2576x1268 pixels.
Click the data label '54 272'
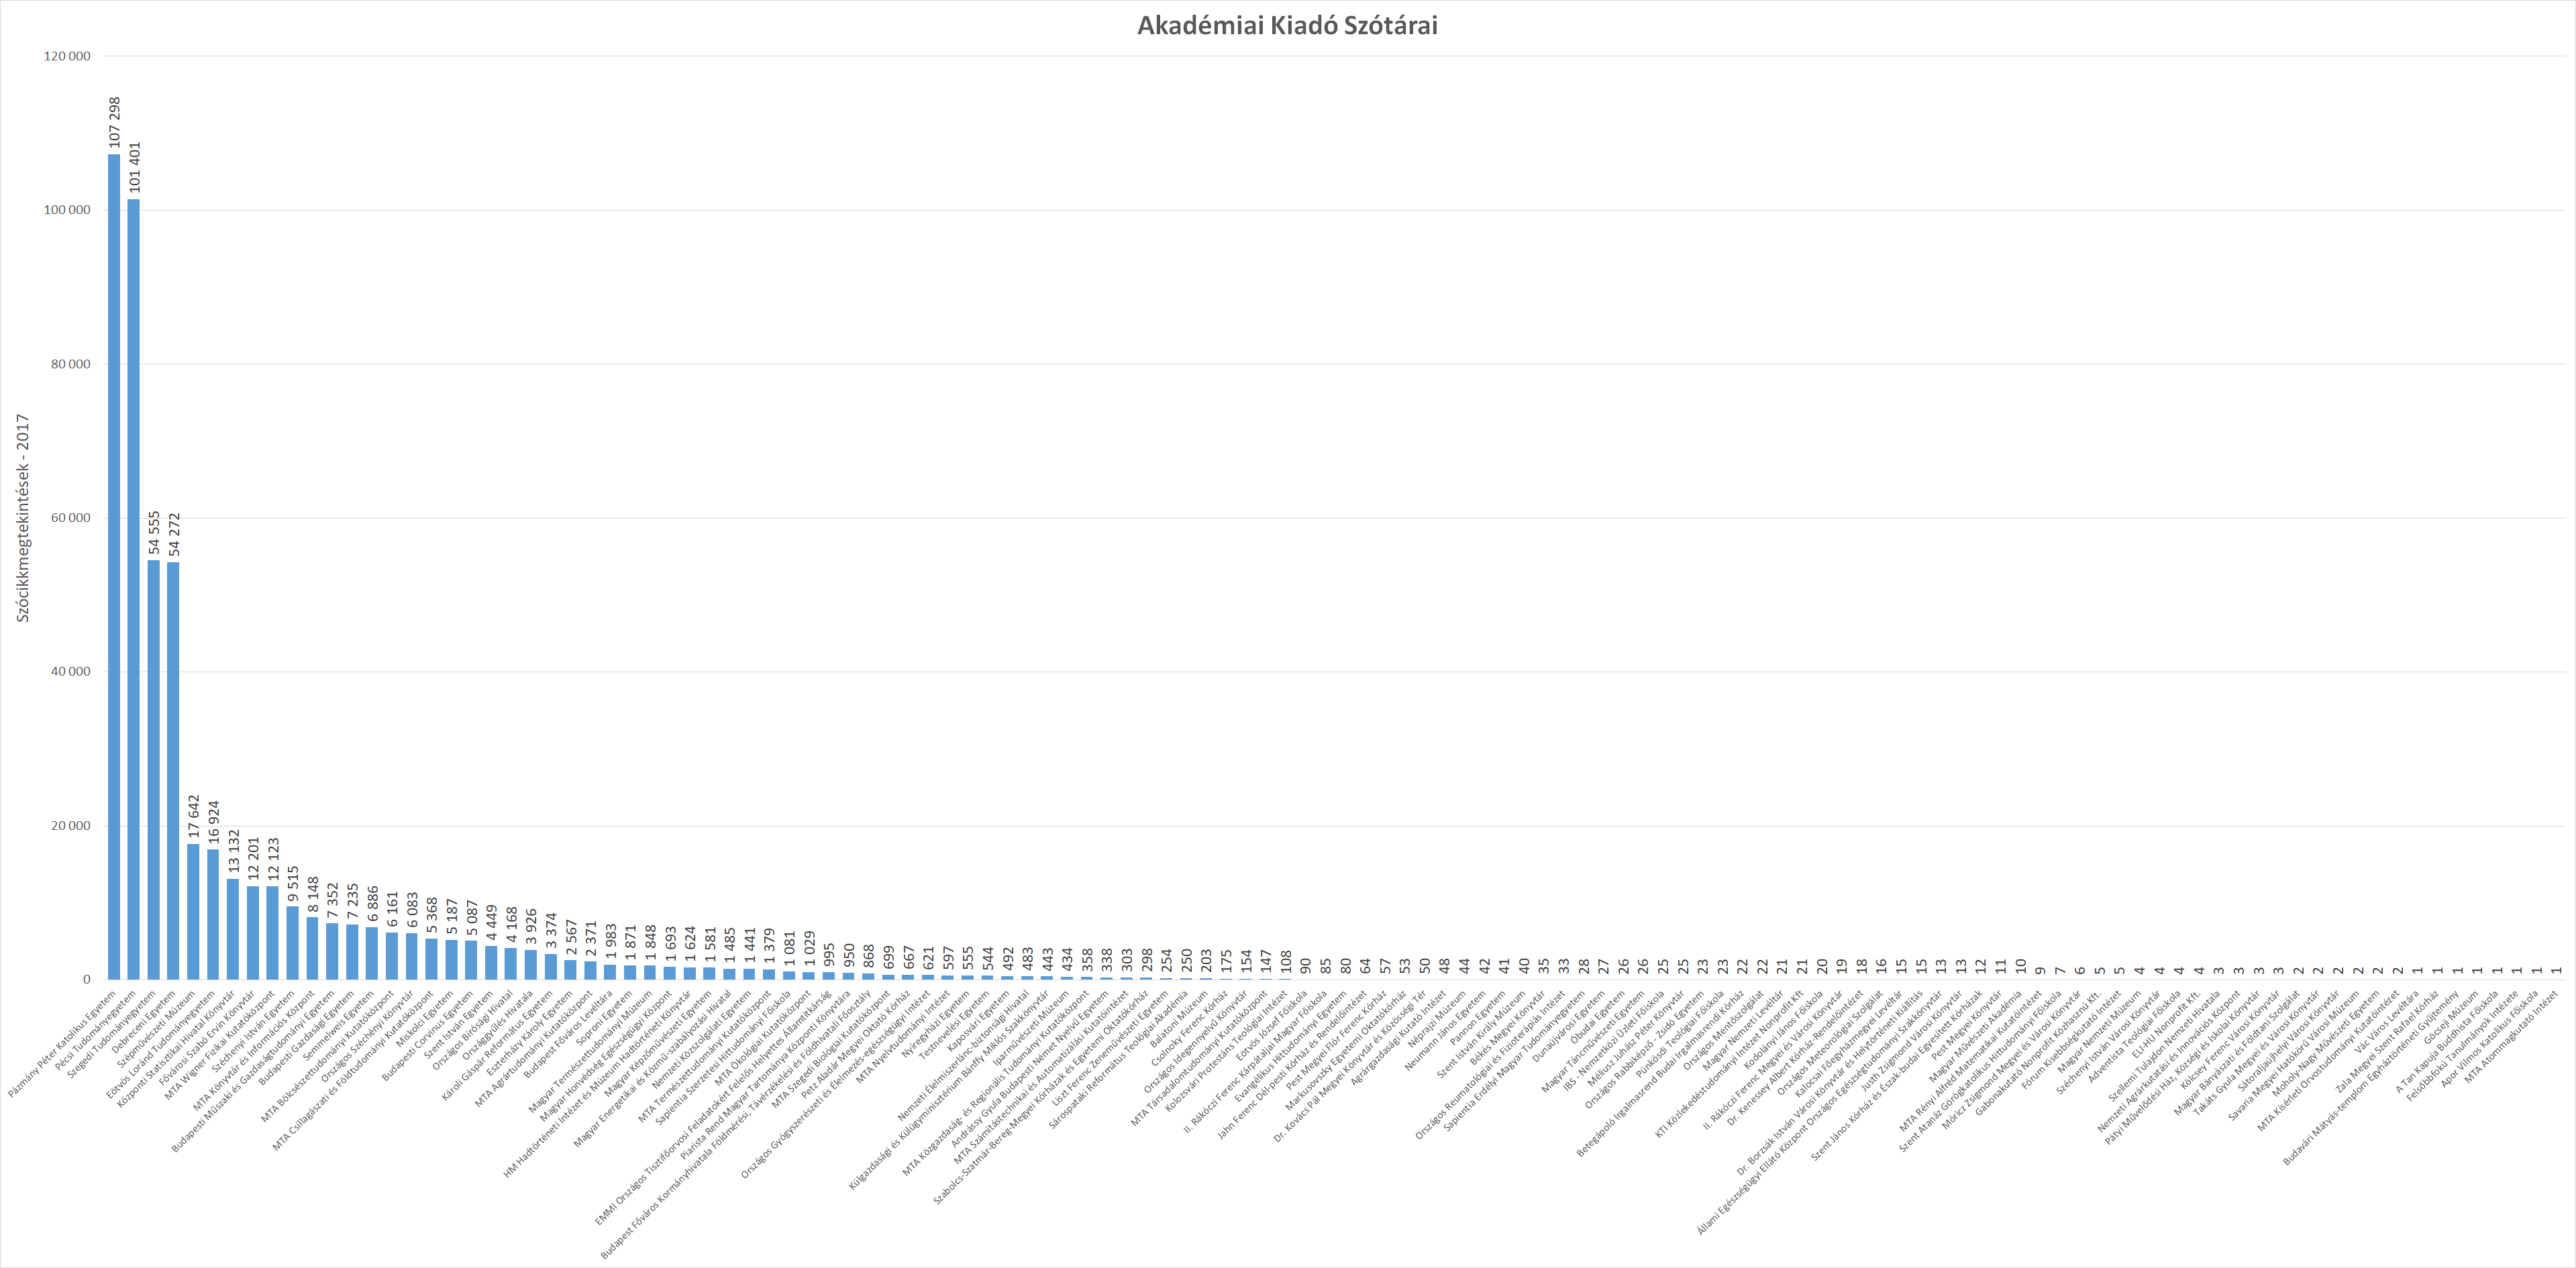174,535
